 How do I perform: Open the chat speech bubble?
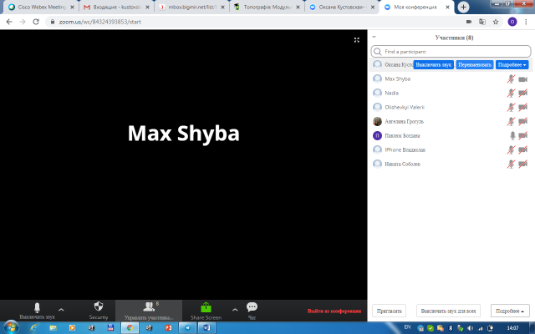point(252,306)
